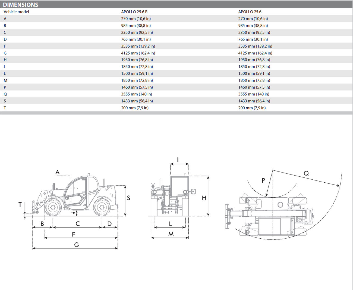The height and width of the screenshot is (290, 353).
Task: Select row label C in the table
Action: point(5,32)
